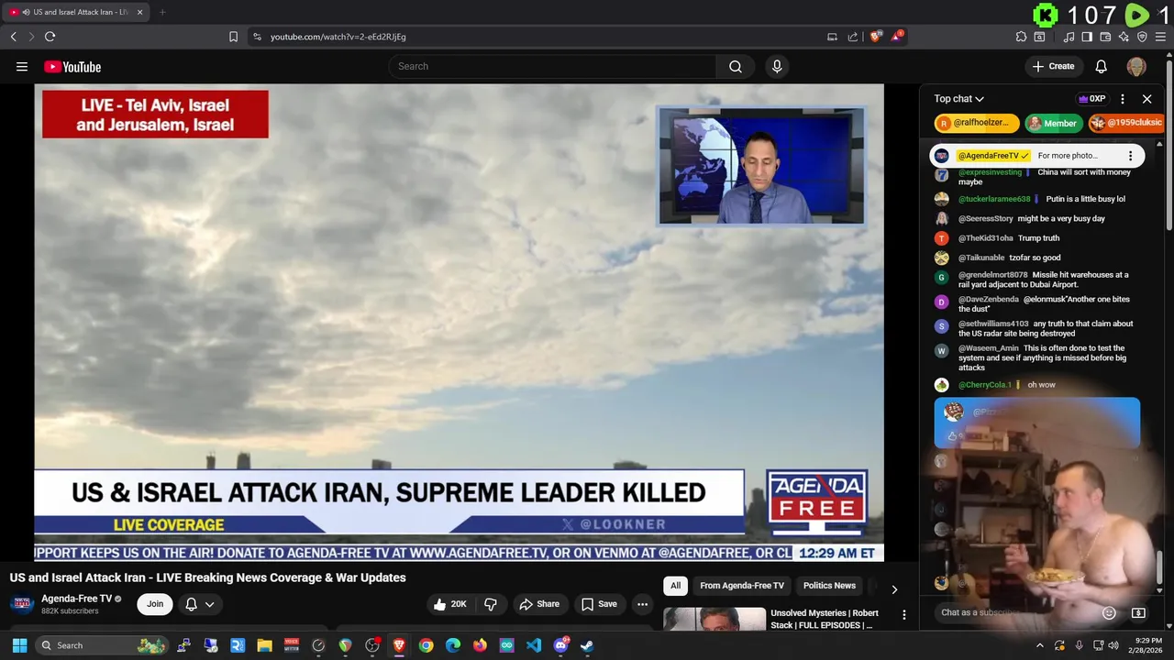The height and width of the screenshot is (660, 1174).
Task: Open options for pinned AgendaFreeTV message
Action: point(1130,156)
